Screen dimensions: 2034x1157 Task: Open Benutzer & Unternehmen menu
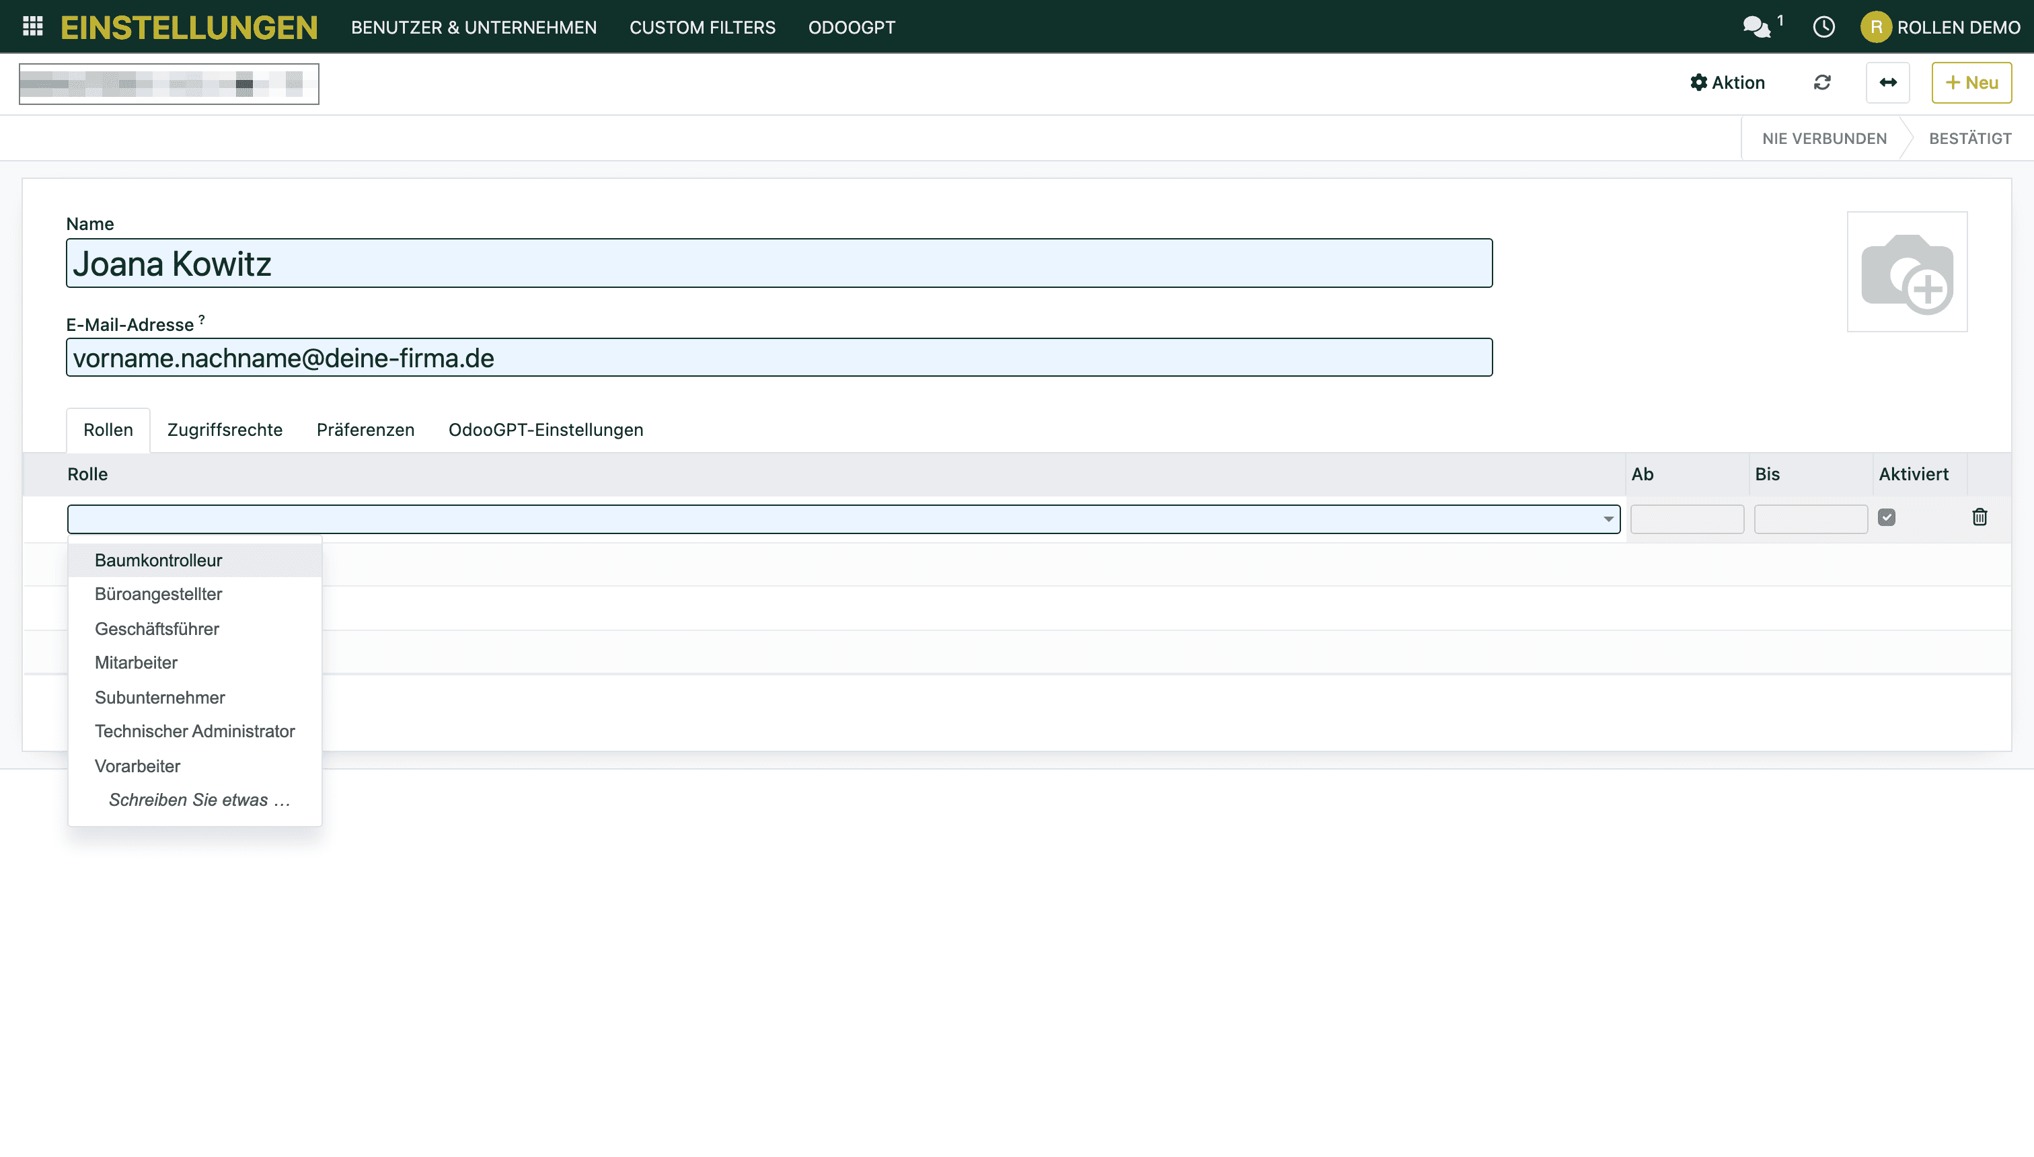474,27
